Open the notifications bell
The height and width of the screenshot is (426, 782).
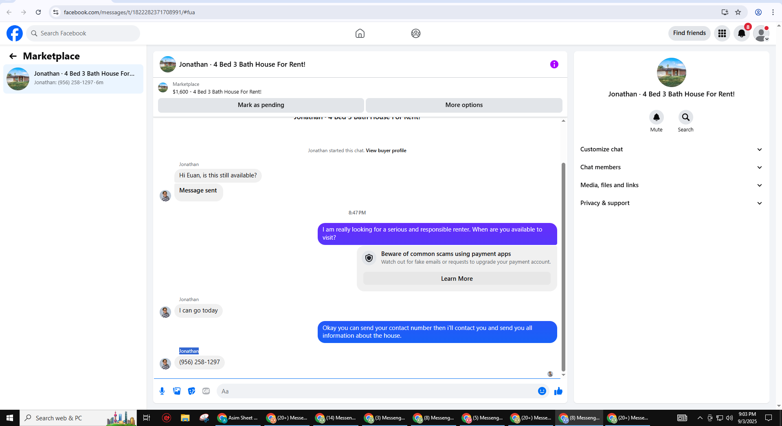click(x=742, y=33)
